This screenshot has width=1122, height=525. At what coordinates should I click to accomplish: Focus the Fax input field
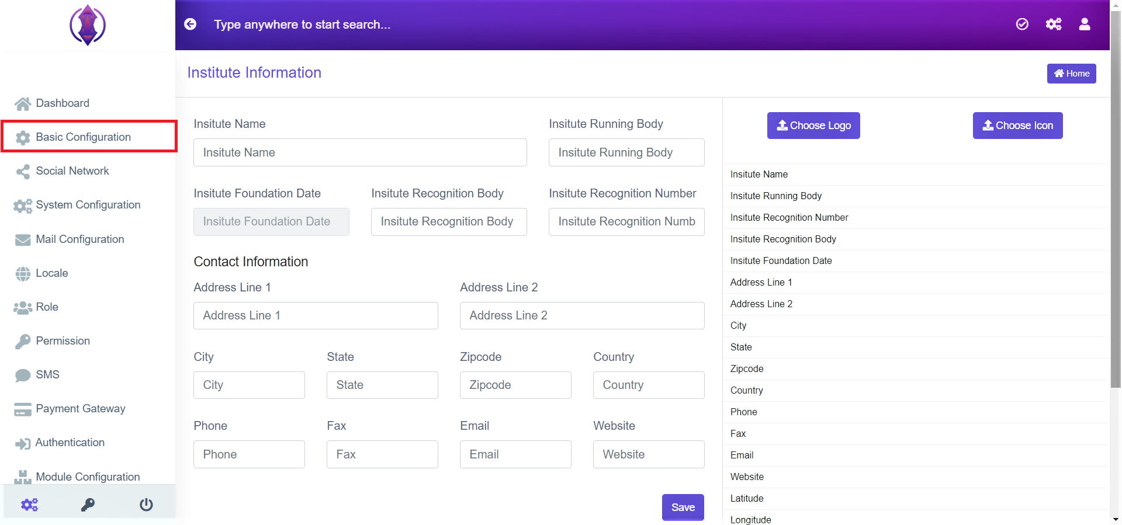382,454
